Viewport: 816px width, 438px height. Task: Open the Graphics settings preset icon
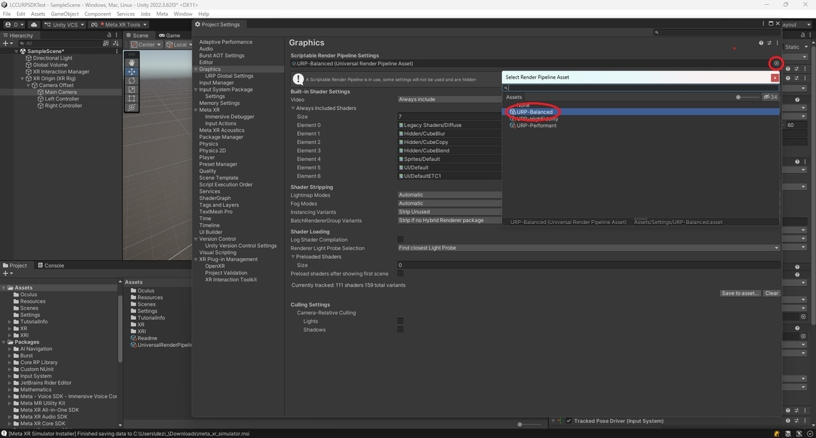coord(769,43)
